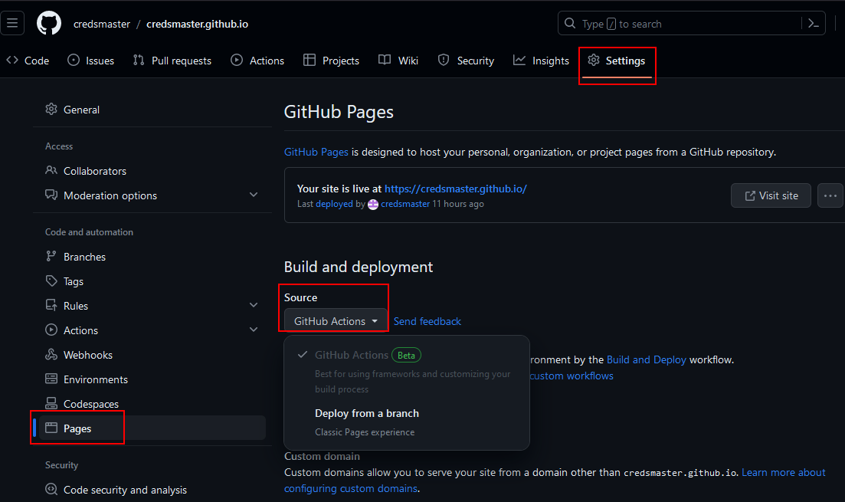Screen dimensions: 845x502
Task: Open the Insights tab
Action: (541, 61)
